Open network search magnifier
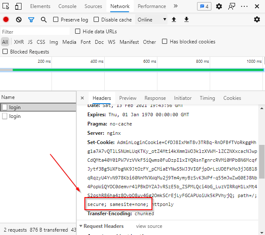 click(43, 20)
